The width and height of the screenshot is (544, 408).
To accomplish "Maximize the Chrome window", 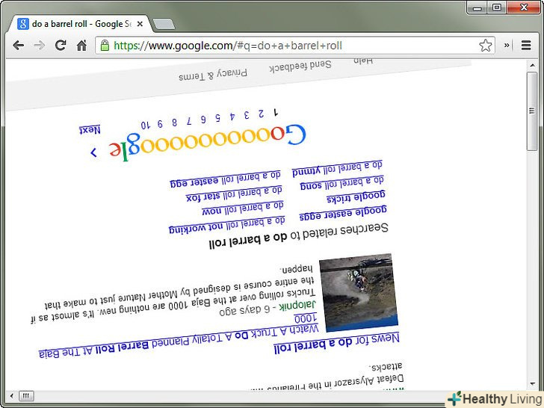I will [497, 7].
